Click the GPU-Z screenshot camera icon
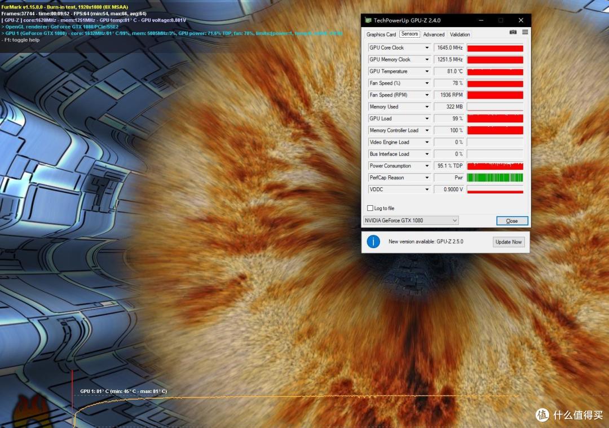 pyautogui.click(x=513, y=32)
